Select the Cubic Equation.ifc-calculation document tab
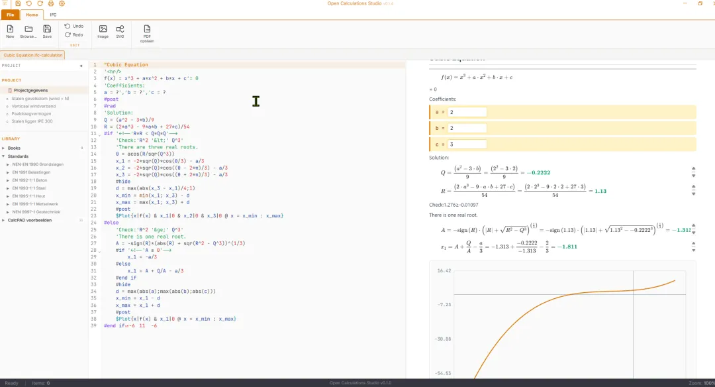Image resolution: width=715 pixels, height=387 pixels. (x=33, y=55)
